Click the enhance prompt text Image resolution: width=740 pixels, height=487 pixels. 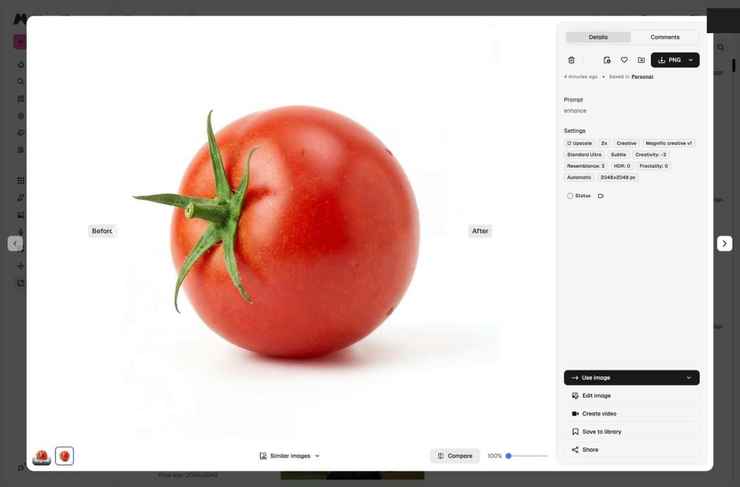click(575, 111)
